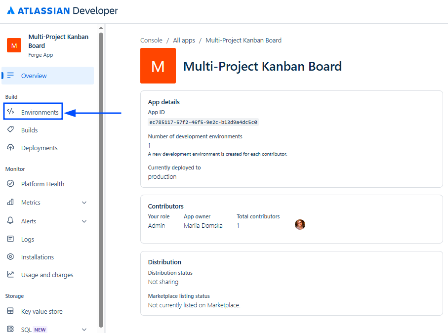Screen dimensions: 448x333
Task: Click the Builds tag icon
Action: tap(10, 130)
